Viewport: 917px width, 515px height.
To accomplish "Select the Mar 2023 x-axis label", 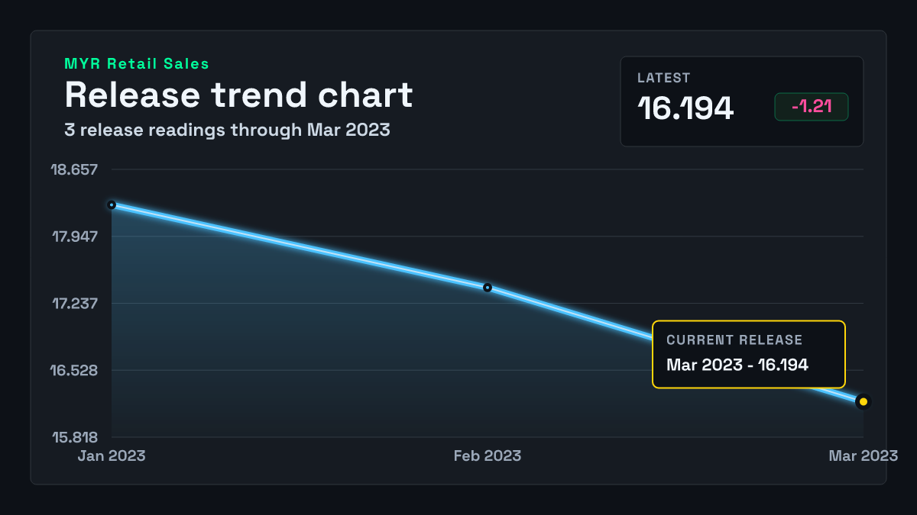I will [864, 455].
